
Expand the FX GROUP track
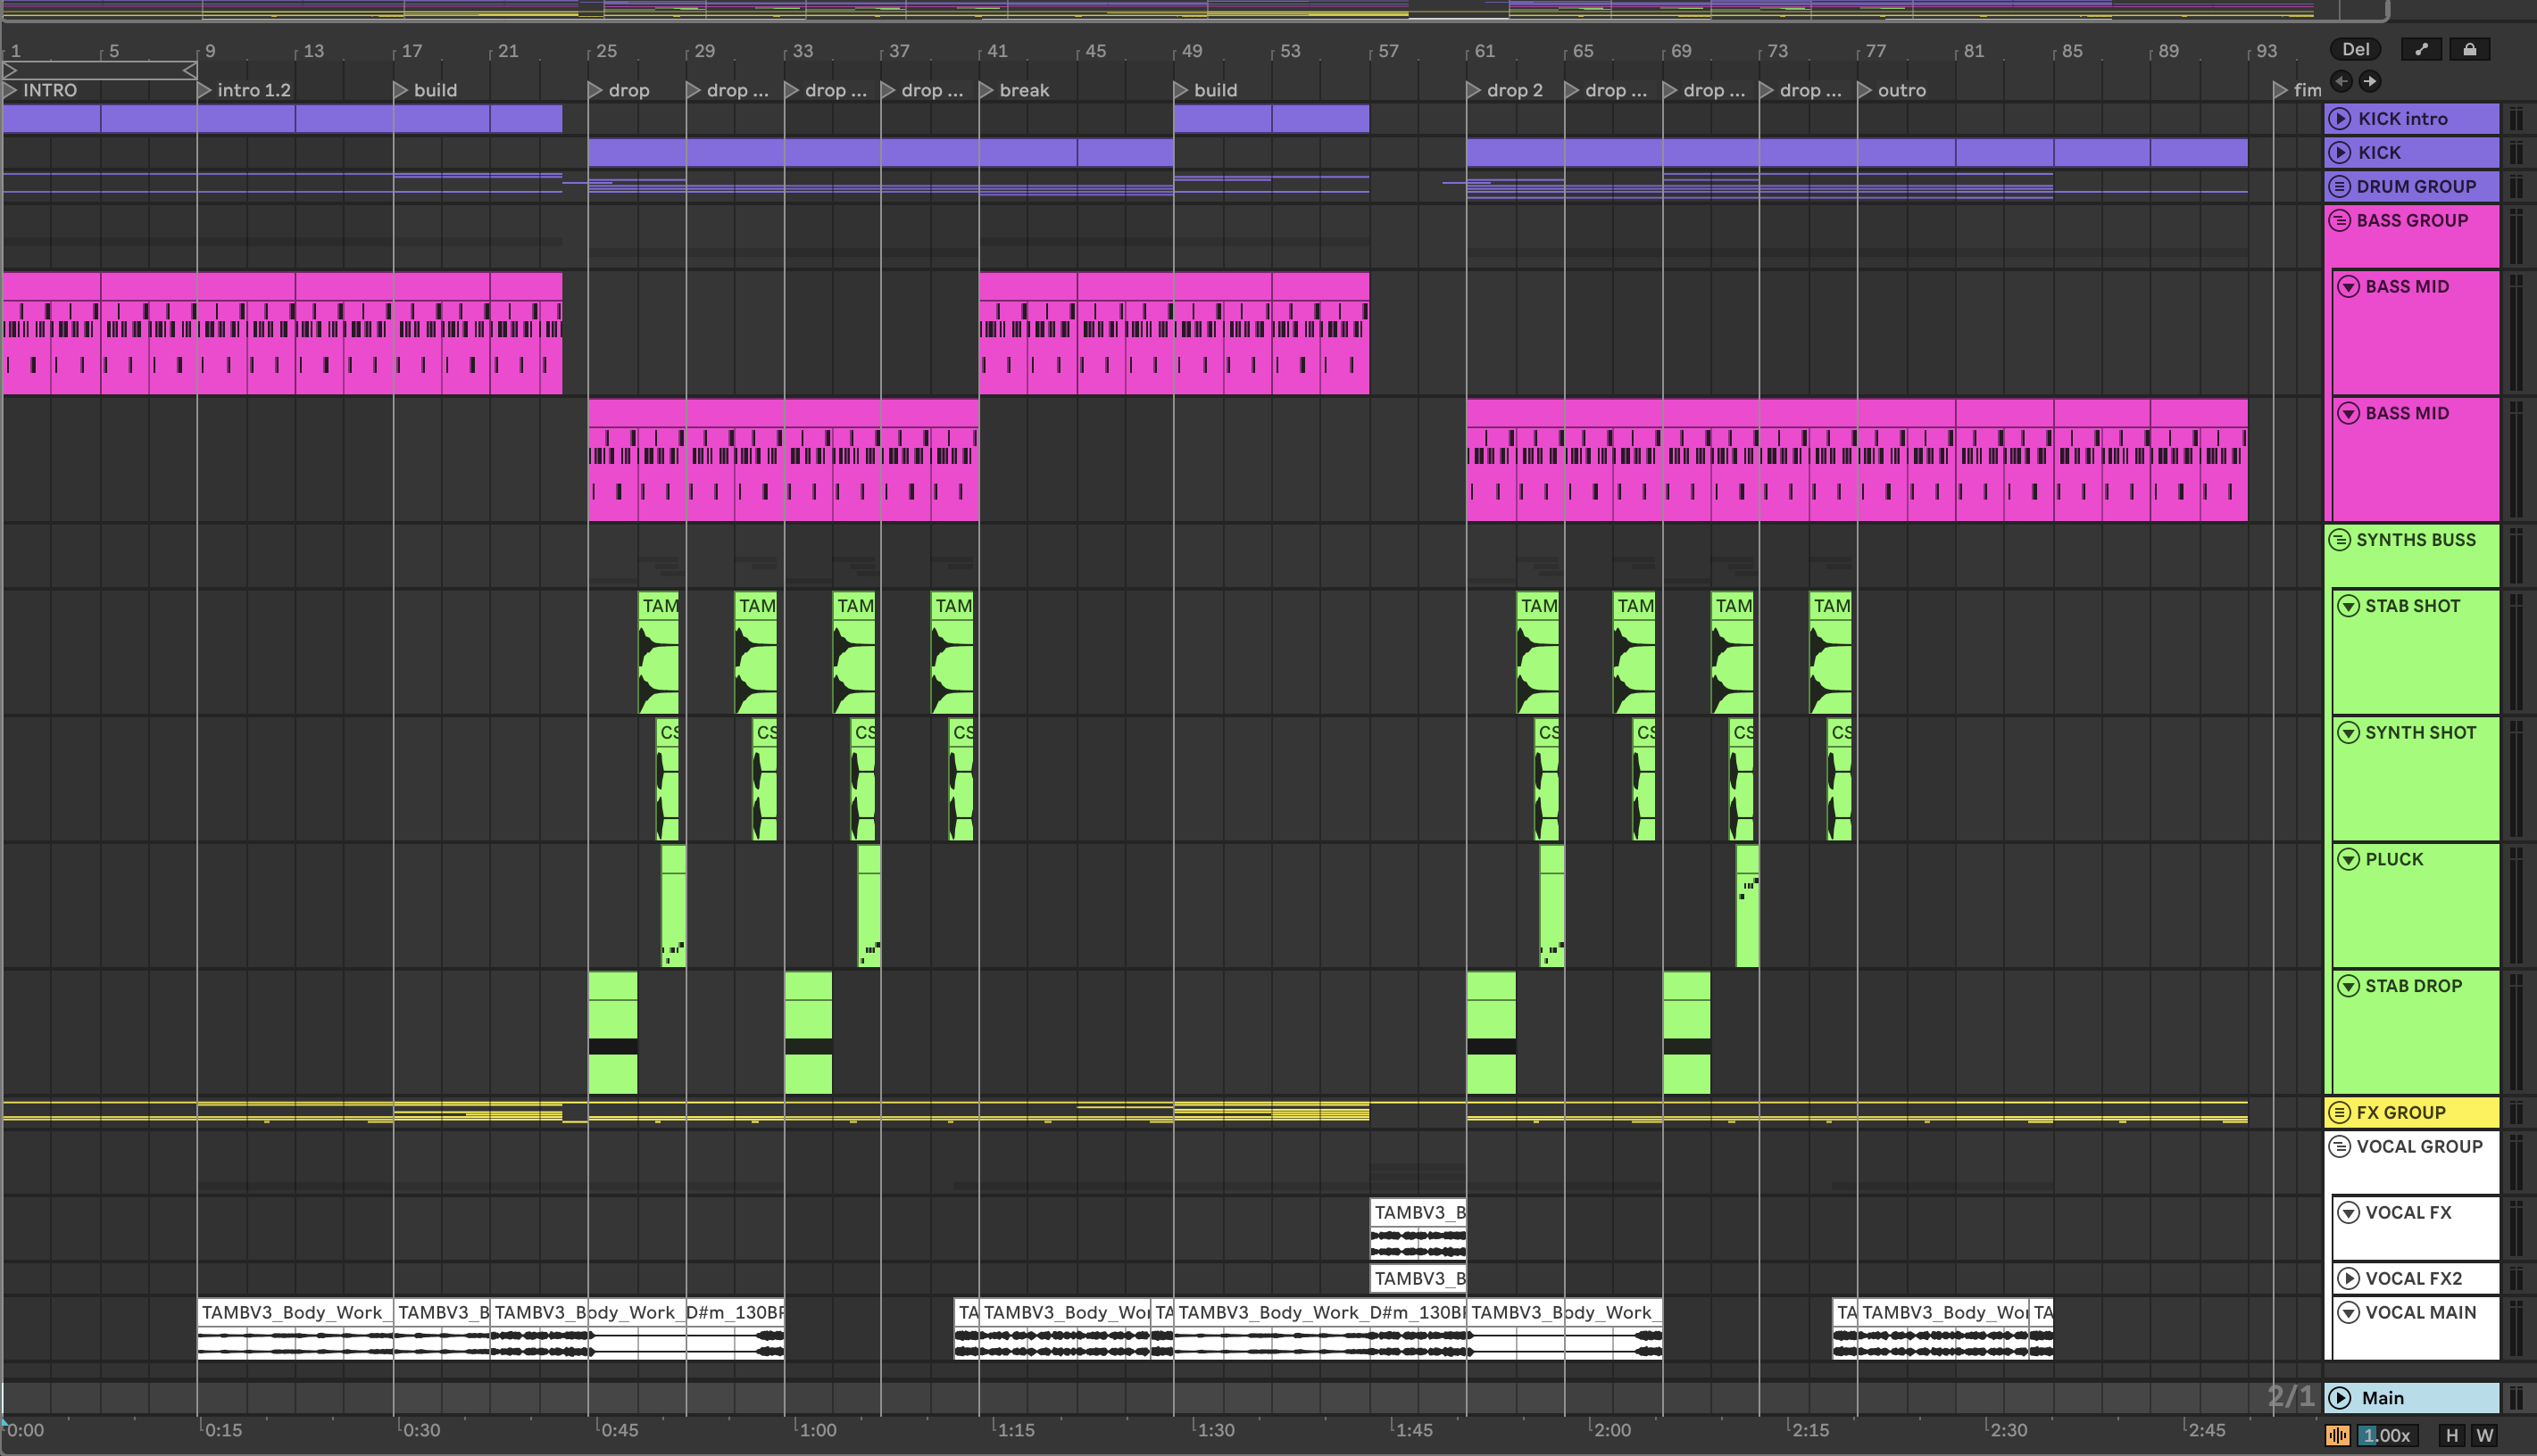[x=2339, y=1112]
